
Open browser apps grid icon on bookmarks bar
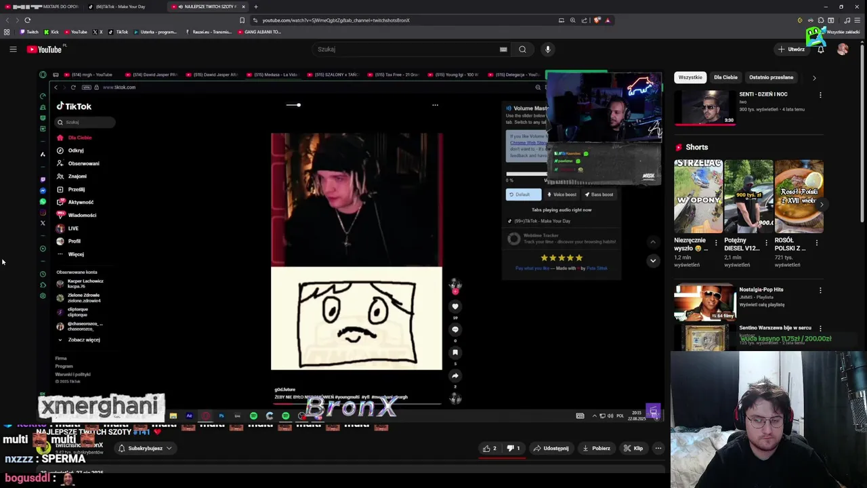[x=7, y=32]
